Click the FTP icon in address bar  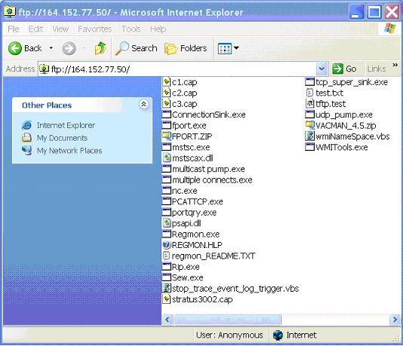[x=44, y=69]
